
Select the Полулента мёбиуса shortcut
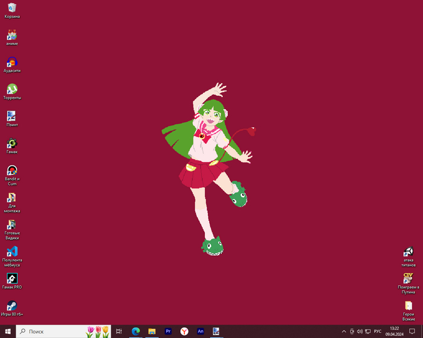coord(12,252)
